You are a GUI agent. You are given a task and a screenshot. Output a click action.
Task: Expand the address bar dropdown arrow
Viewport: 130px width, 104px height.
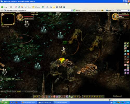click(x=72, y=10)
